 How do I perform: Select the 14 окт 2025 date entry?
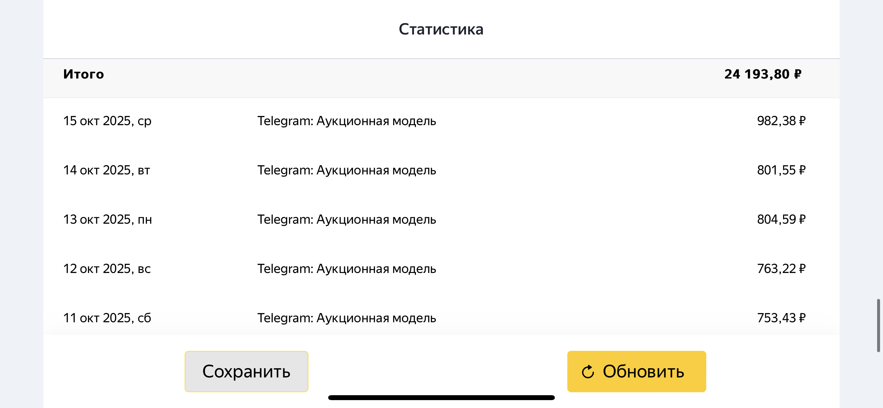107,170
